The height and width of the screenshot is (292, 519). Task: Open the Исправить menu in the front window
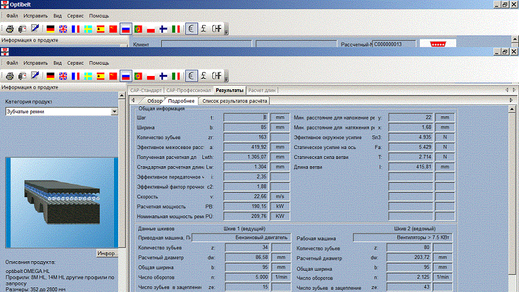[x=36, y=63]
